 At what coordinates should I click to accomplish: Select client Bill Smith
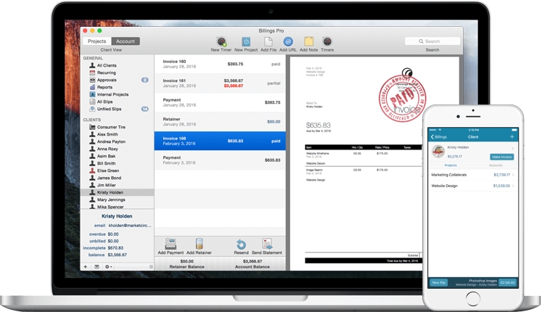tap(106, 163)
